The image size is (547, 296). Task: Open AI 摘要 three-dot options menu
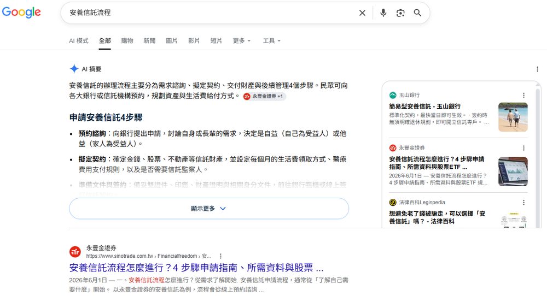coord(537,69)
